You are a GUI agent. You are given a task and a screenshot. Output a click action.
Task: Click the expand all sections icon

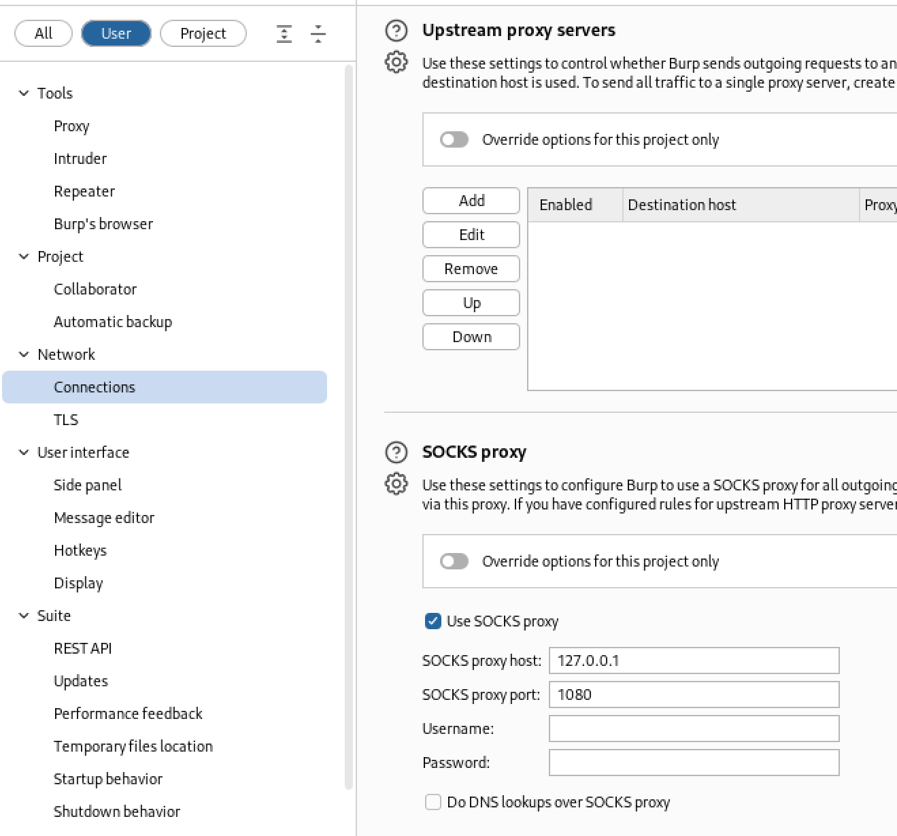click(x=284, y=33)
